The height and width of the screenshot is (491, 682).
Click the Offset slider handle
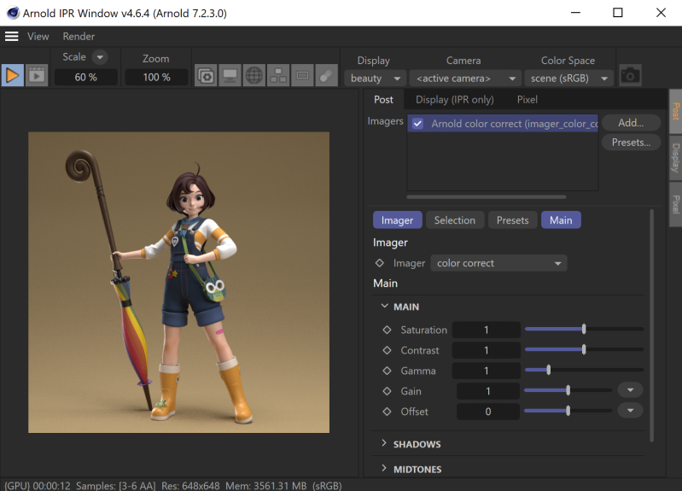pyautogui.click(x=568, y=411)
